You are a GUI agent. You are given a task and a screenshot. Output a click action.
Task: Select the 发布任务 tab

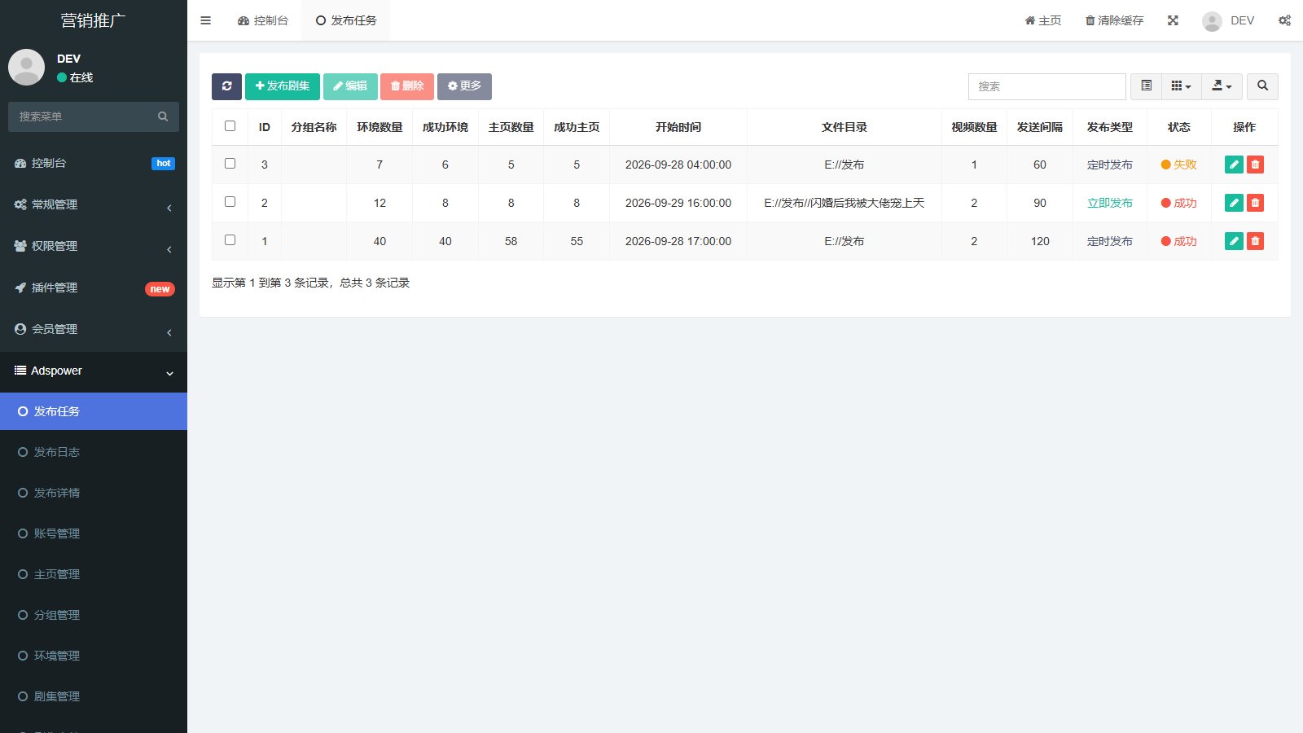click(x=346, y=20)
